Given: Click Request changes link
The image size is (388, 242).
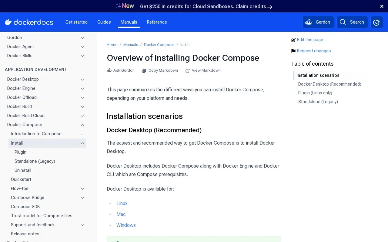Looking at the screenshot, I should [x=314, y=51].
